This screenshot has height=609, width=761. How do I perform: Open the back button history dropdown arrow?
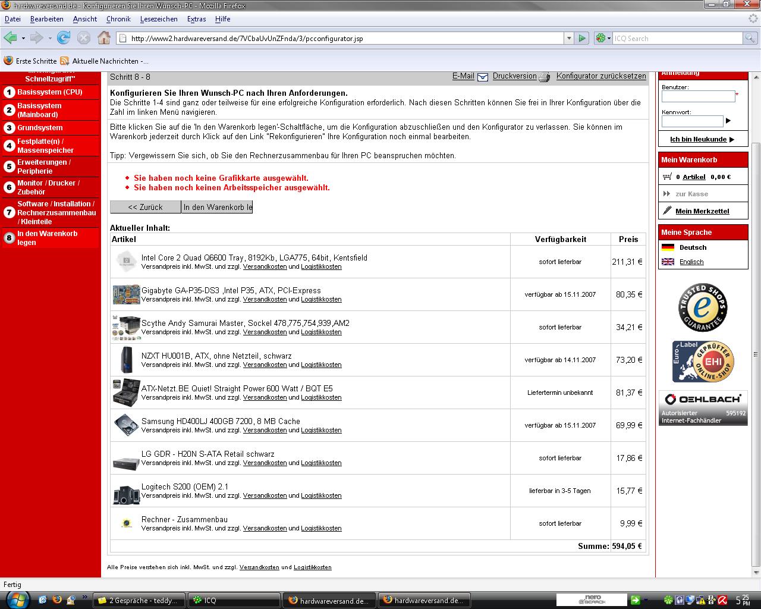point(23,38)
